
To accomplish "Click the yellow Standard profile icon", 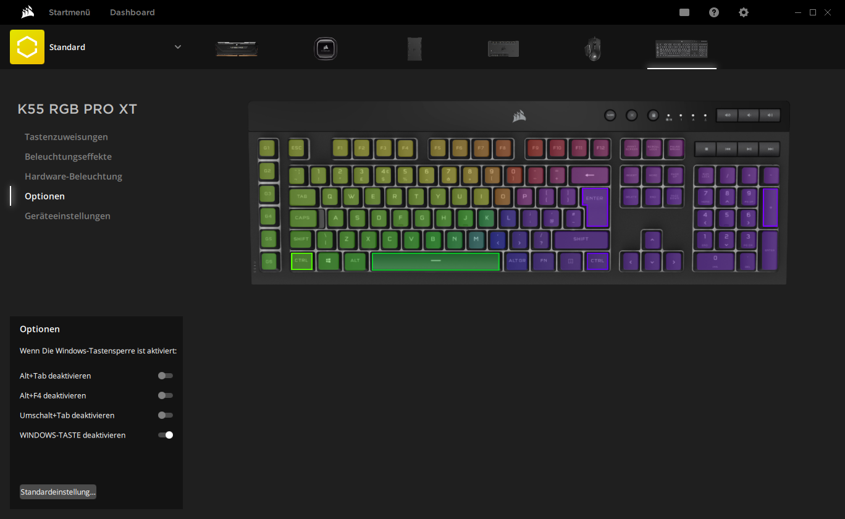I will tap(27, 47).
